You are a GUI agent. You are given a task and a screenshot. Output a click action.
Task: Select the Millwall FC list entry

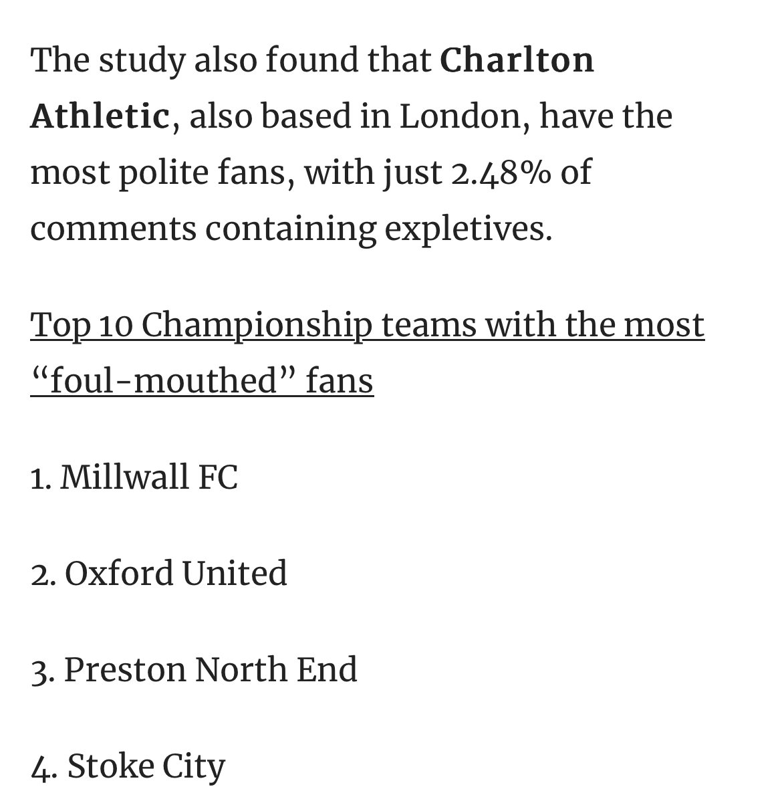coord(134,478)
